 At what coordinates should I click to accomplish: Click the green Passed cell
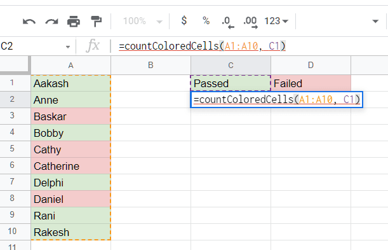[231, 83]
